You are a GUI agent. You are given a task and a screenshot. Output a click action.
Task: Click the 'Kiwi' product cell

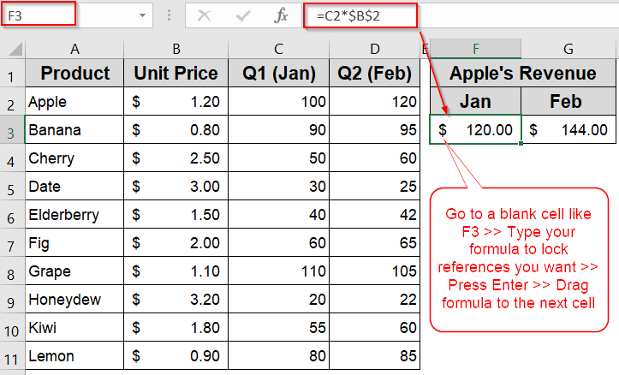tap(74, 328)
